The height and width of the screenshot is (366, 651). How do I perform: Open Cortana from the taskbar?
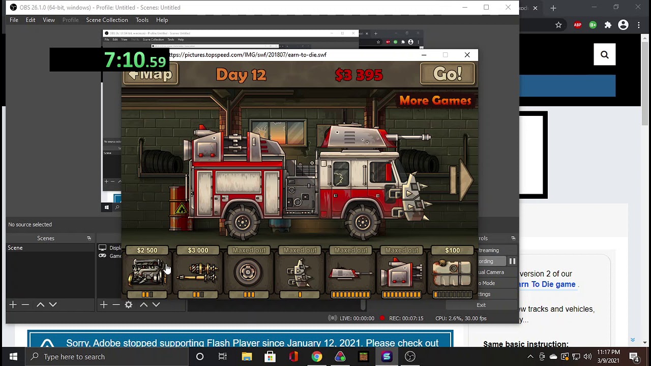200,357
